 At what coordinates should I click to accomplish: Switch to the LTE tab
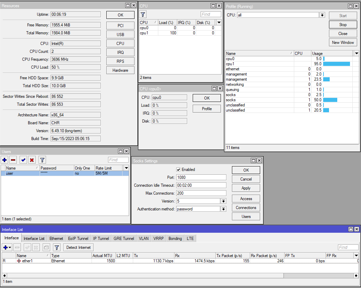click(190, 238)
